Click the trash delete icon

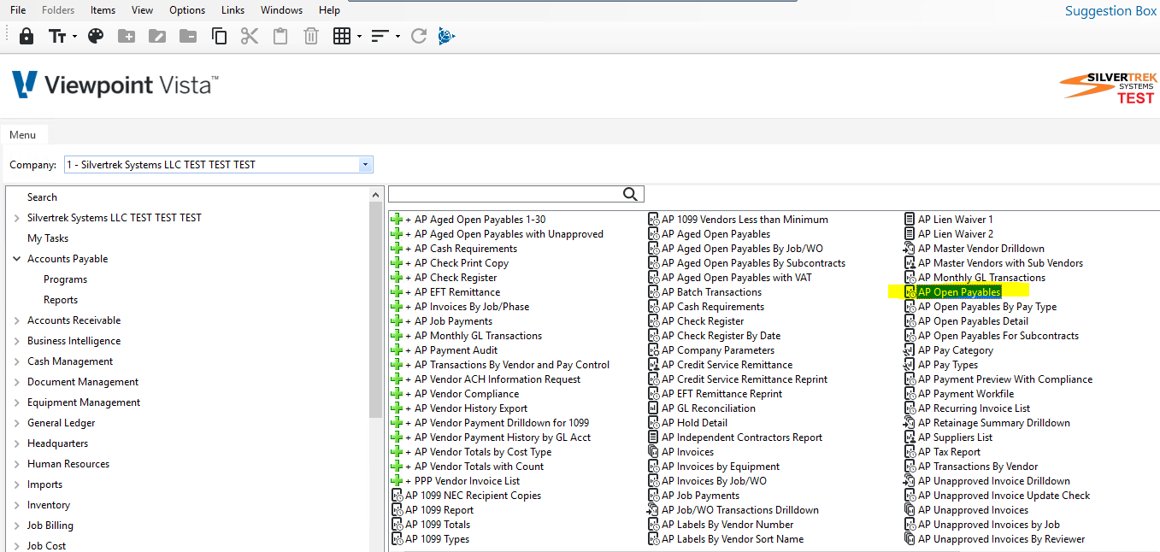click(x=311, y=36)
